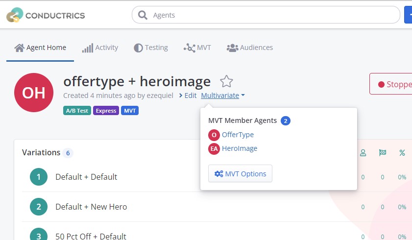Click the Edit link

(188, 96)
